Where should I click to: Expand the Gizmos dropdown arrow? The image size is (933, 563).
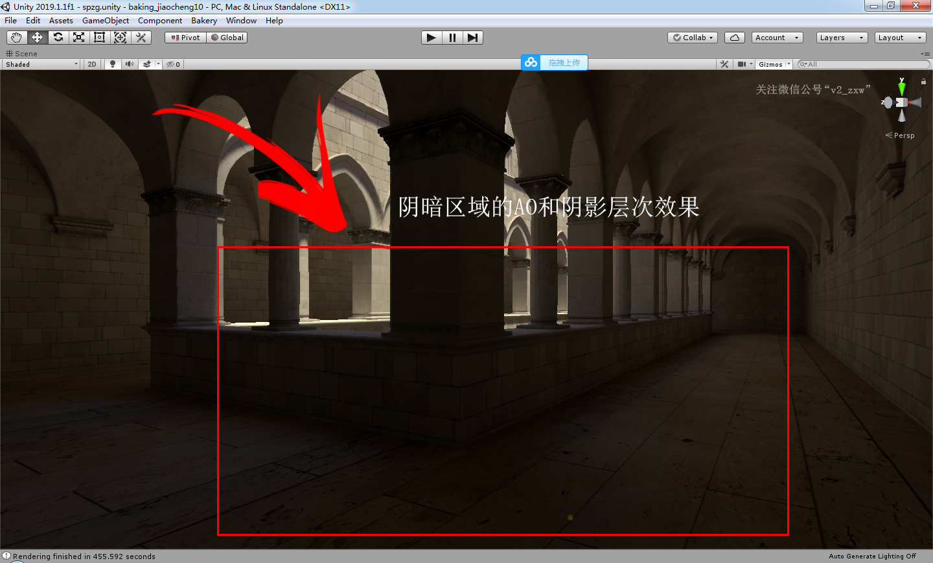tap(789, 64)
